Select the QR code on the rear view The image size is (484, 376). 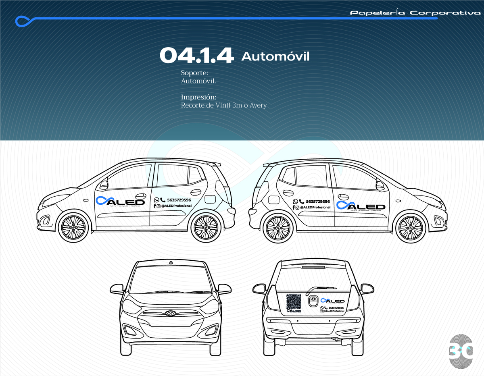coord(294,301)
